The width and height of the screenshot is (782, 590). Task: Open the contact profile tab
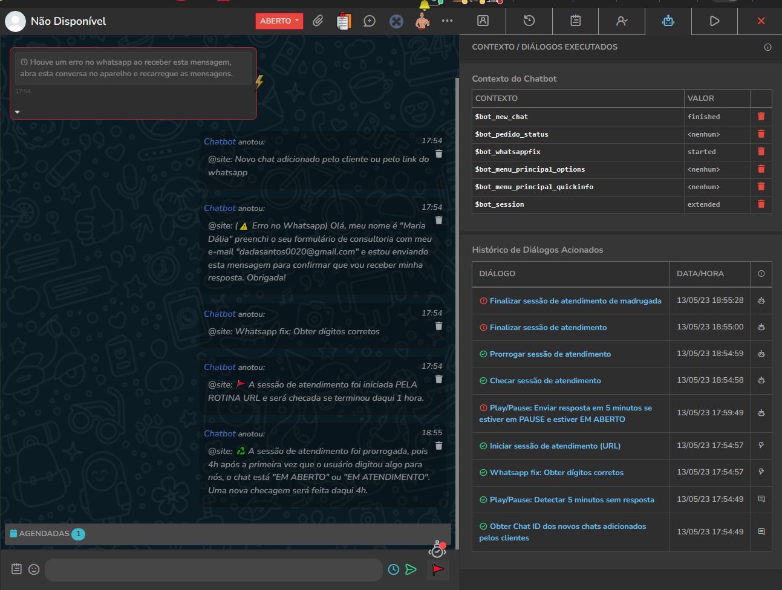(483, 21)
